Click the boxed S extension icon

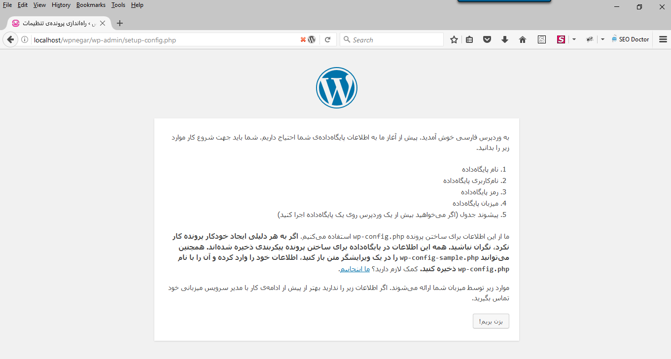[x=542, y=40]
